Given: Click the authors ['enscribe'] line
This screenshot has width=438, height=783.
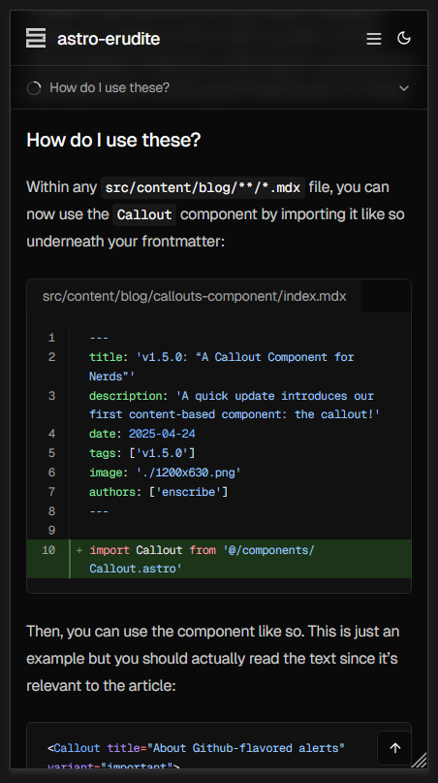Looking at the screenshot, I should (x=159, y=492).
